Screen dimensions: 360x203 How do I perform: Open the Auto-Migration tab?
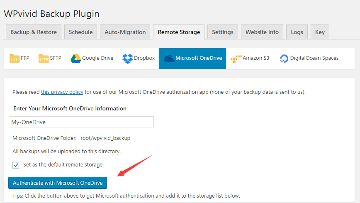125,32
